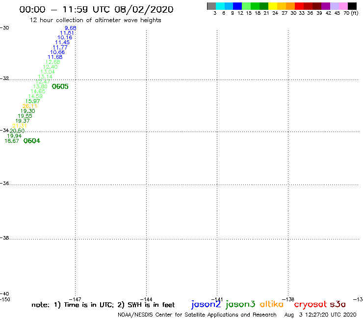Image resolution: width=363 pixels, height=319 pixels.
Task: Click the black swatch at legend end
Action: (x=352, y=6)
